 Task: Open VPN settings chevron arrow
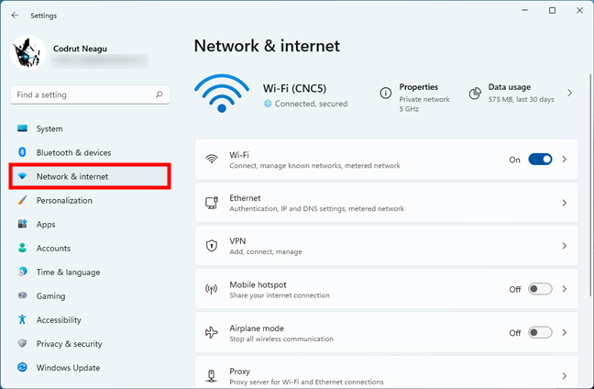[x=565, y=246]
